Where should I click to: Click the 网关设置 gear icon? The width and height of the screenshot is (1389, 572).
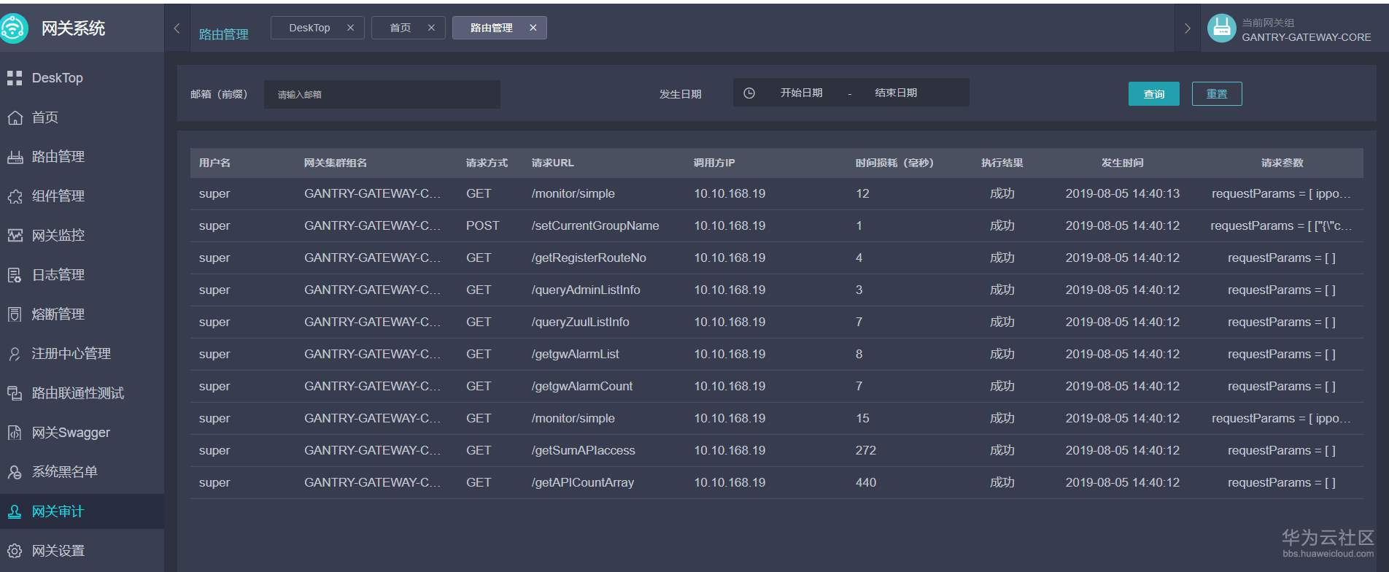15,551
